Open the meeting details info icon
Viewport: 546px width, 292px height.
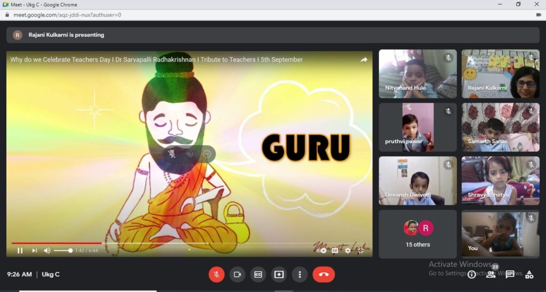(472, 274)
